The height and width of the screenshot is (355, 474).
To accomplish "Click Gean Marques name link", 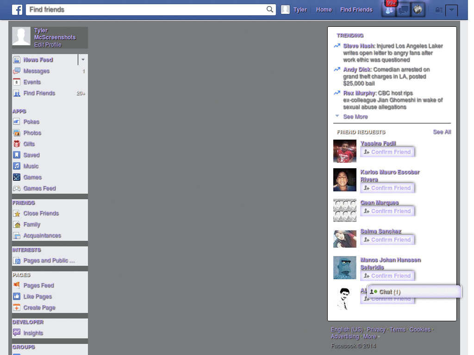I will tap(380, 202).
